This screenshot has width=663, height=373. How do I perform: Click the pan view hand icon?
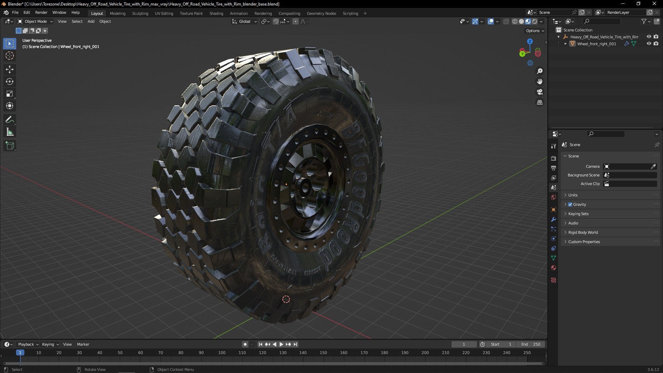point(540,82)
